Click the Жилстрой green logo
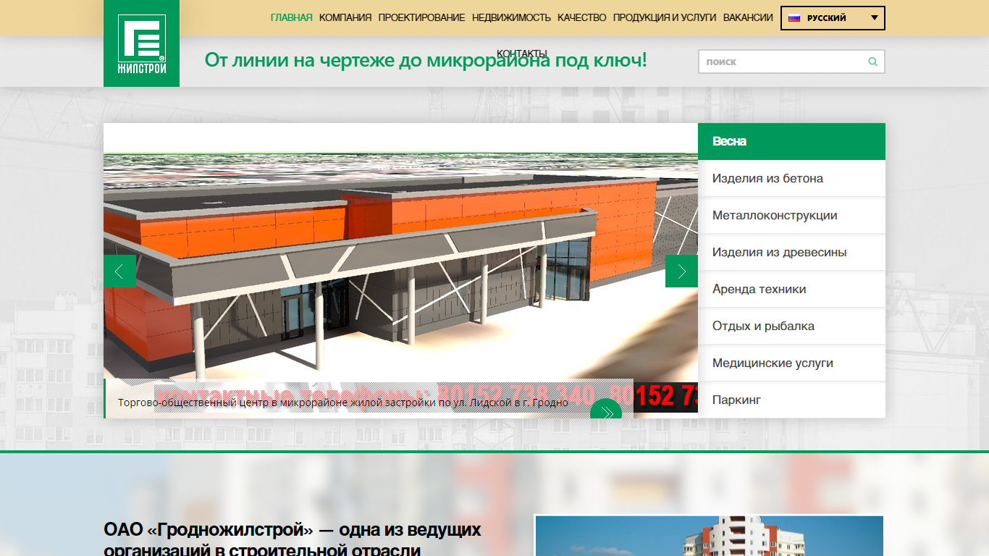 (141, 43)
